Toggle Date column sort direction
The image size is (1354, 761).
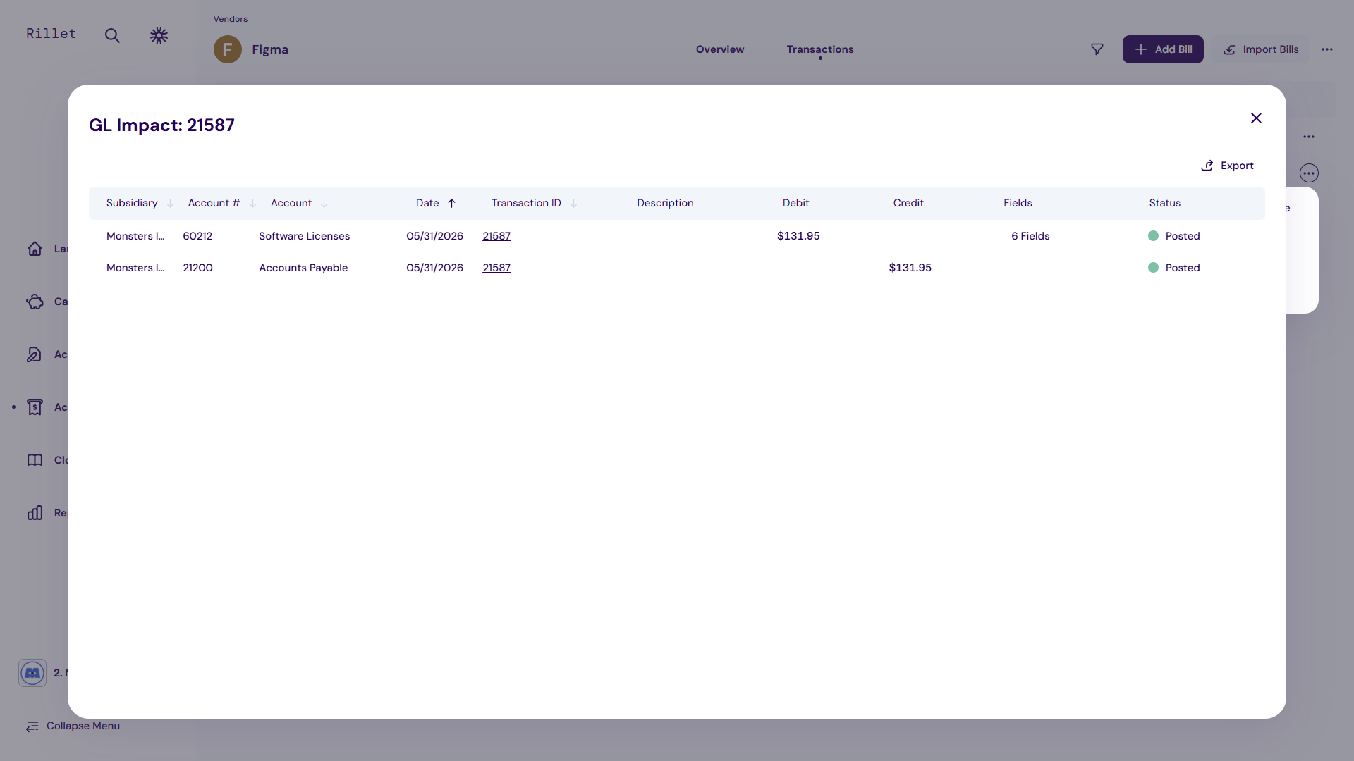451,204
